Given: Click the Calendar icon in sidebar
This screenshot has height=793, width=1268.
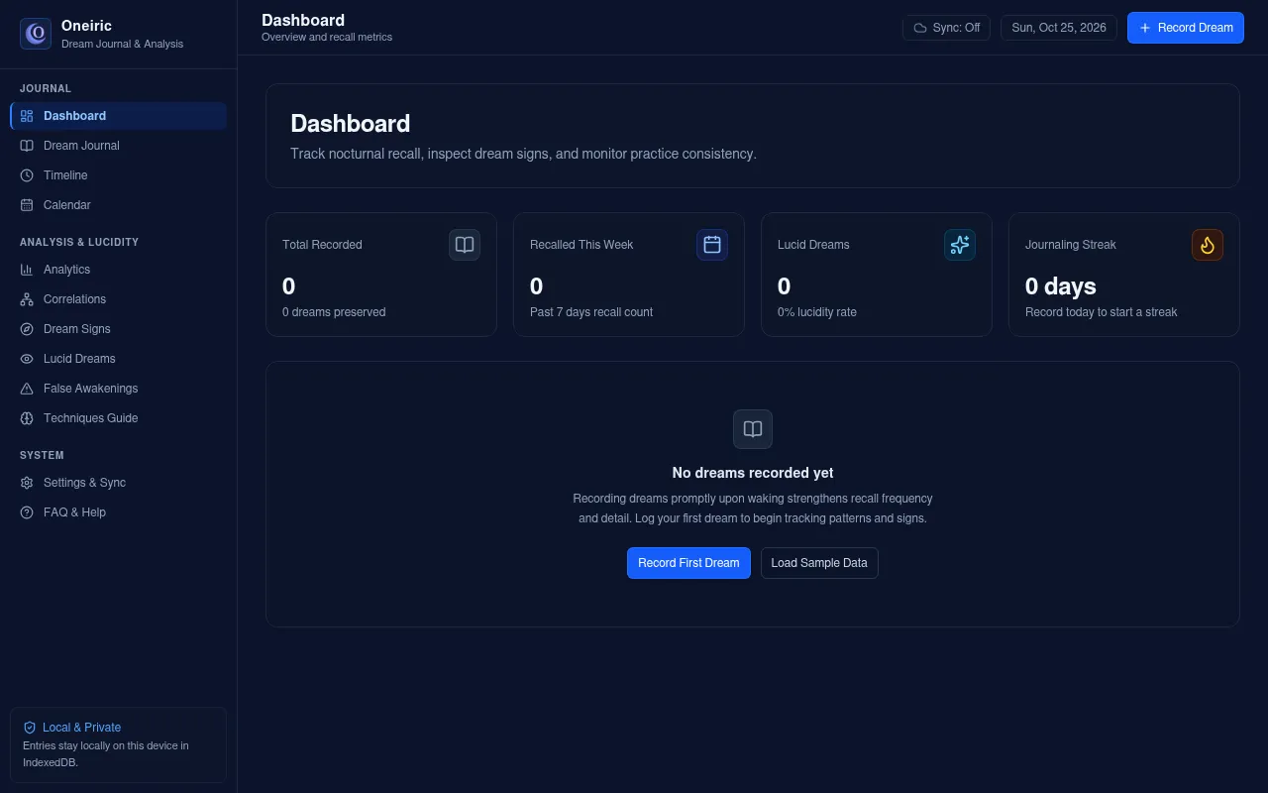Looking at the screenshot, I should point(27,205).
